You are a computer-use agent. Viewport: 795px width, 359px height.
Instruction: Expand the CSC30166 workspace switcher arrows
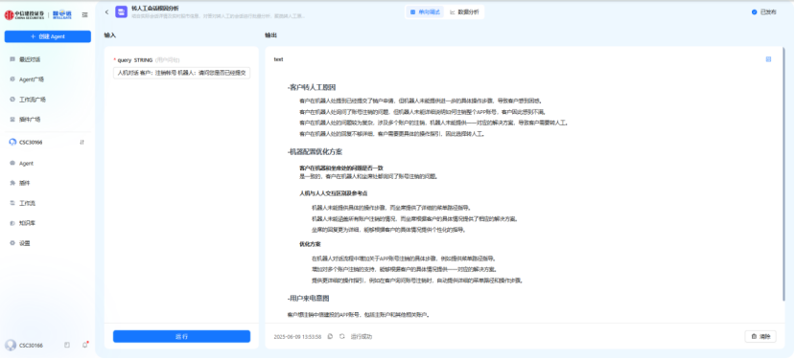click(82, 143)
